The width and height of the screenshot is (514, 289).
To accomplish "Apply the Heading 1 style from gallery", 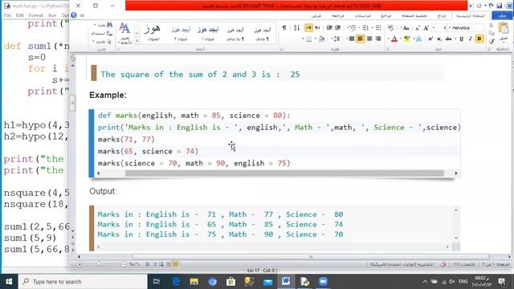I will click(x=208, y=34).
